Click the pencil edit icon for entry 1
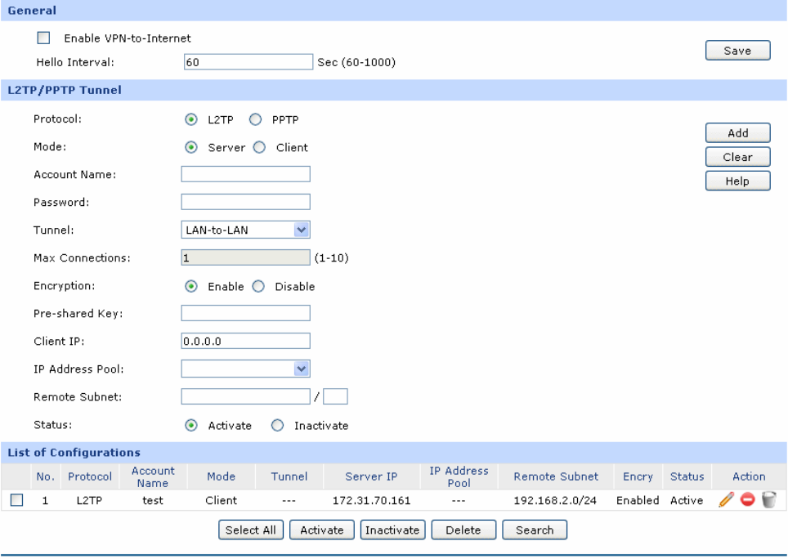The image size is (788, 559). point(727,500)
